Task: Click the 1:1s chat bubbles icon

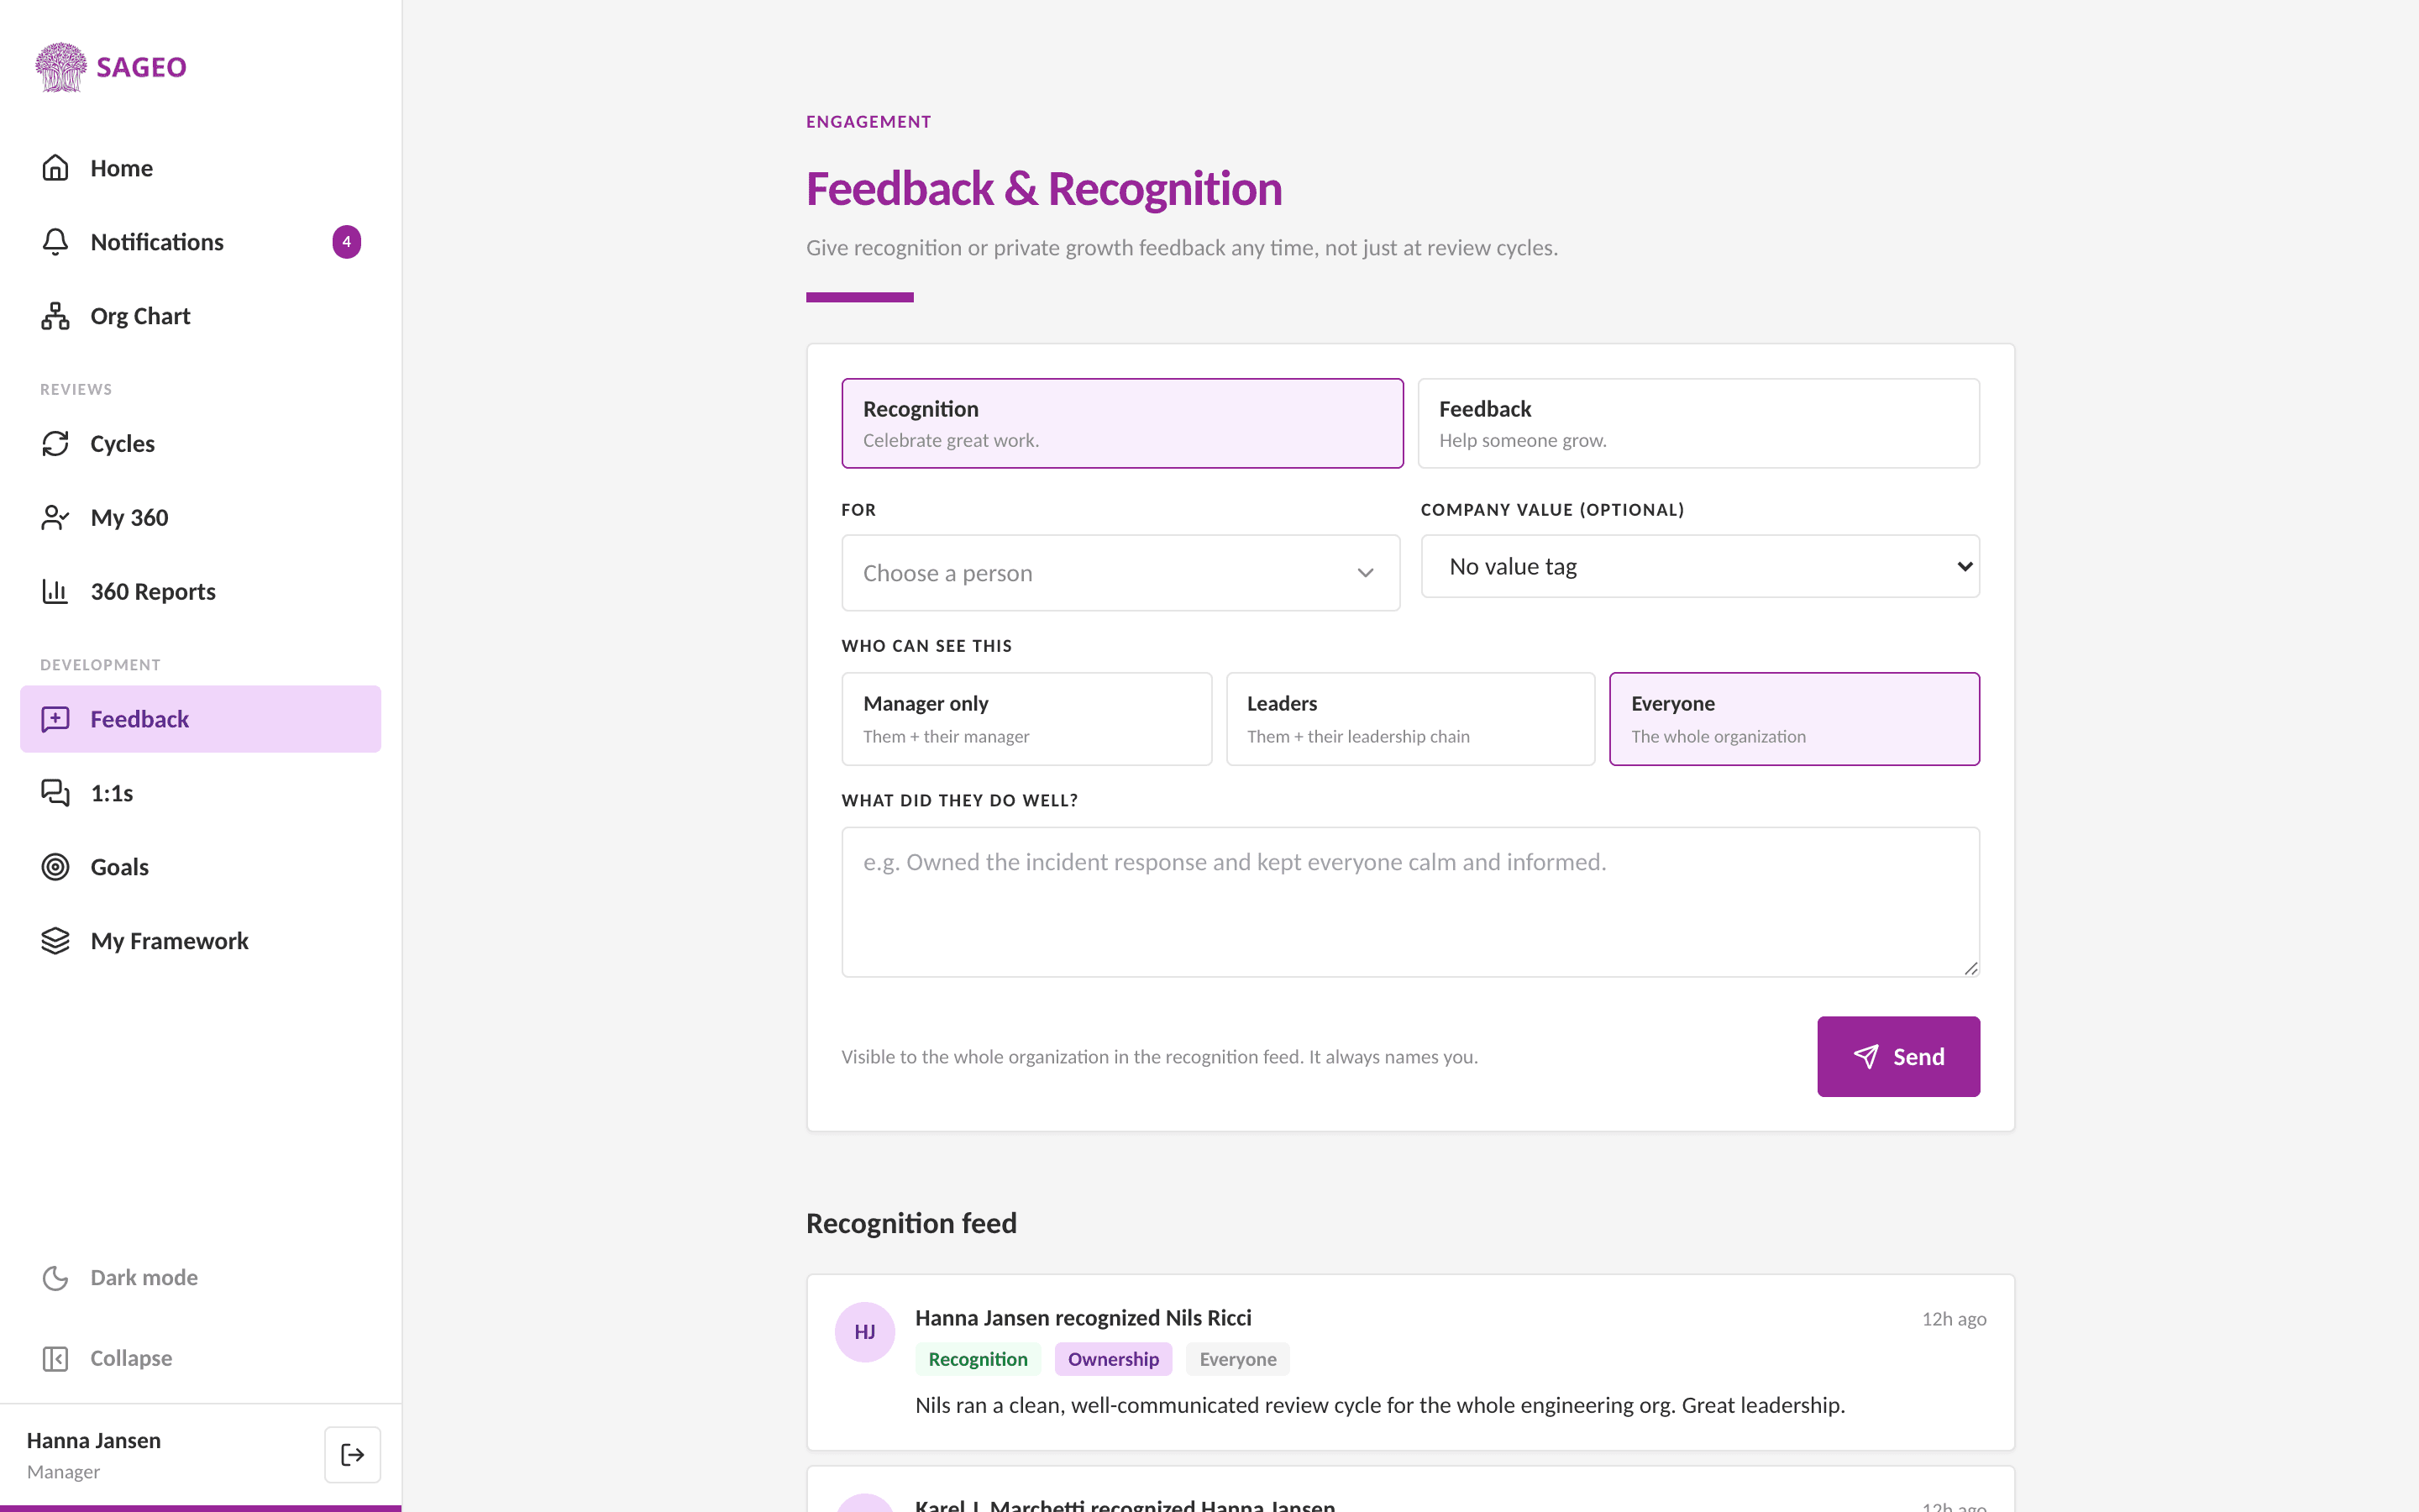Action: click(x=55, y=793)
